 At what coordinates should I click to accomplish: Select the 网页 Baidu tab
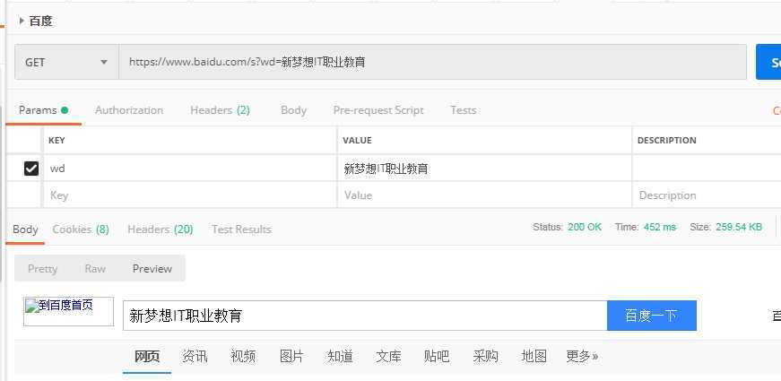[x=147, y=357]
